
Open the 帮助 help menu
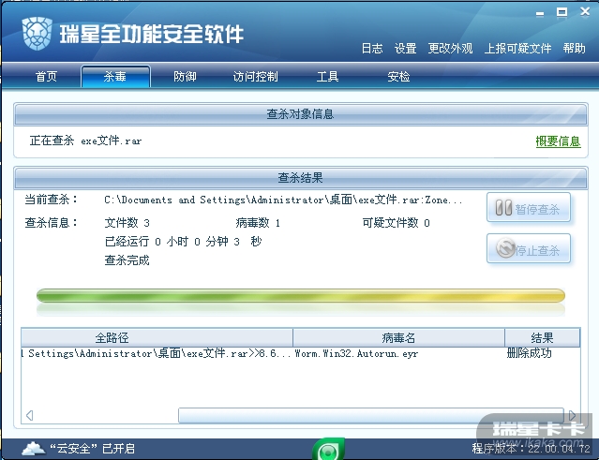click(574, 49)
